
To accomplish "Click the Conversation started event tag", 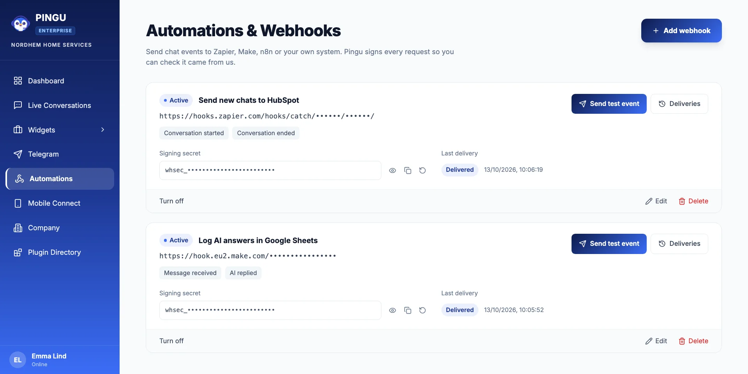I will click(x=194, y=133).
